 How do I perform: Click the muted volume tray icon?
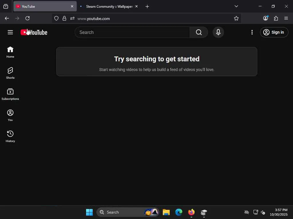263,212
